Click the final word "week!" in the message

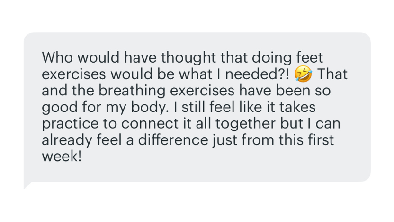pyautogui.click(x=62, y=157)
